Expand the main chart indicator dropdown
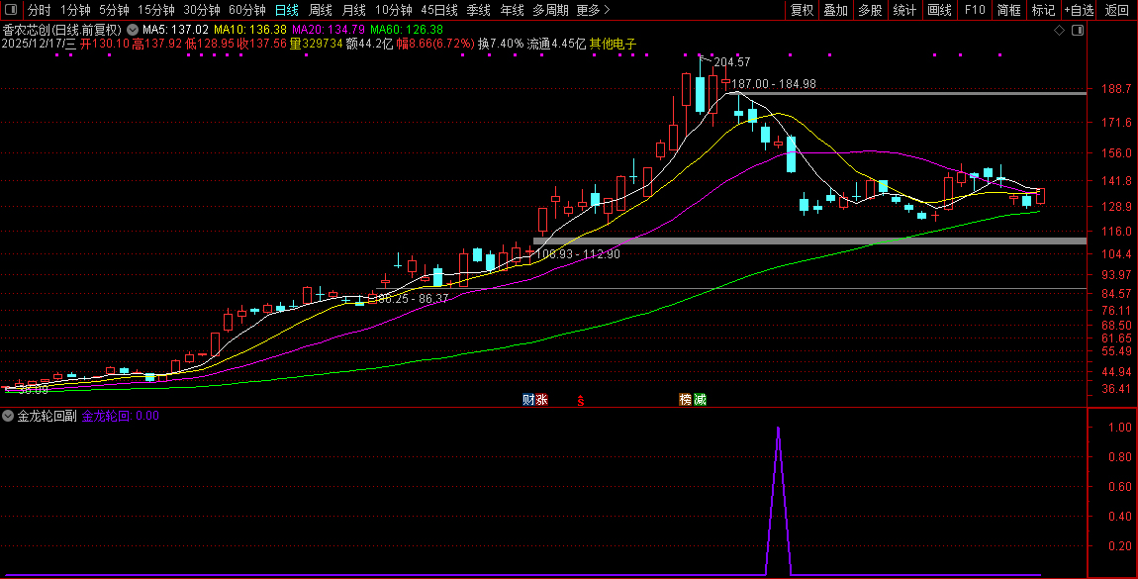Image resolution: width=1138 pixels, height=579 pixels. click(x=133, y=30)
